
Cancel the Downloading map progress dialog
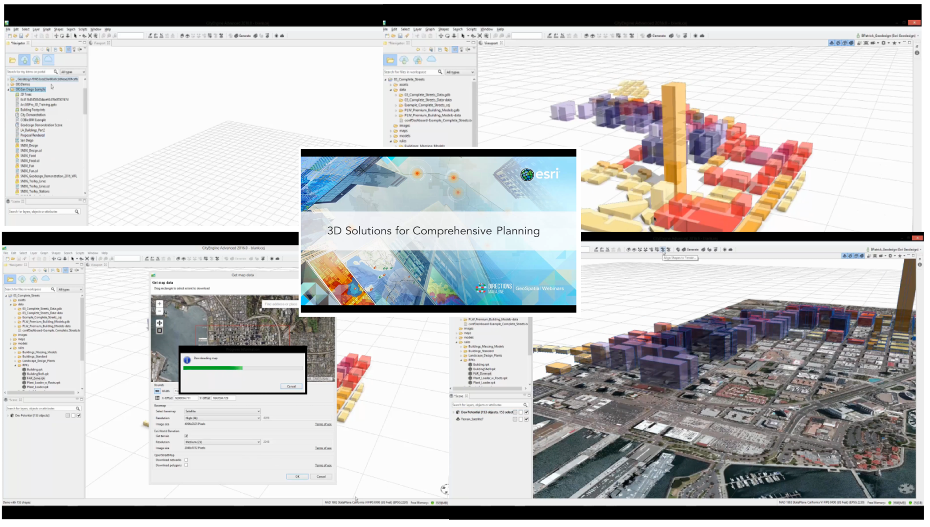[x=291, y=386]
